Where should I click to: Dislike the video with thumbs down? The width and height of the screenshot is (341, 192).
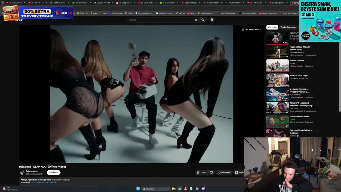211,173
